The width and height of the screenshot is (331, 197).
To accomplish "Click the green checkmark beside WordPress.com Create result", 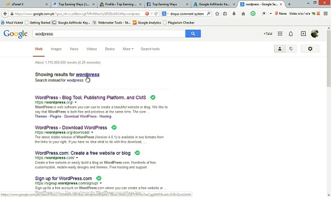I will pyautogui.click(x=137, y=153).
